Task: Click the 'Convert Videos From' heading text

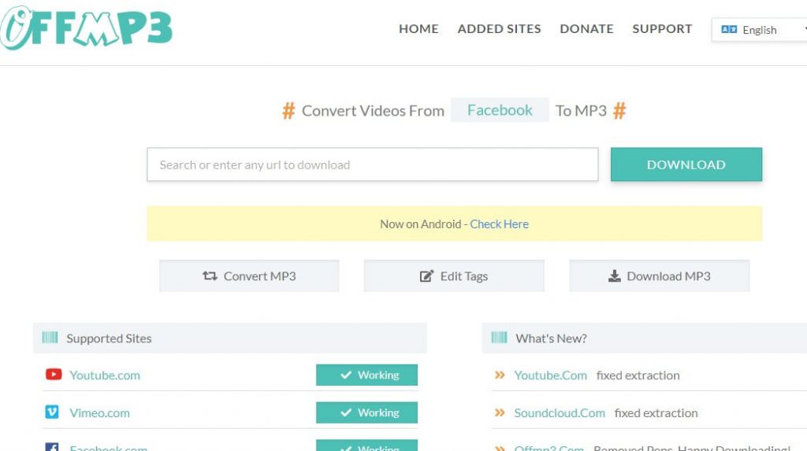Action: [x=373, y=110]
